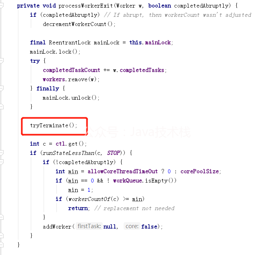Click the fold end marker after mainLock.unlock
Viewport: 266px width, 255px height.
(1, 106)
